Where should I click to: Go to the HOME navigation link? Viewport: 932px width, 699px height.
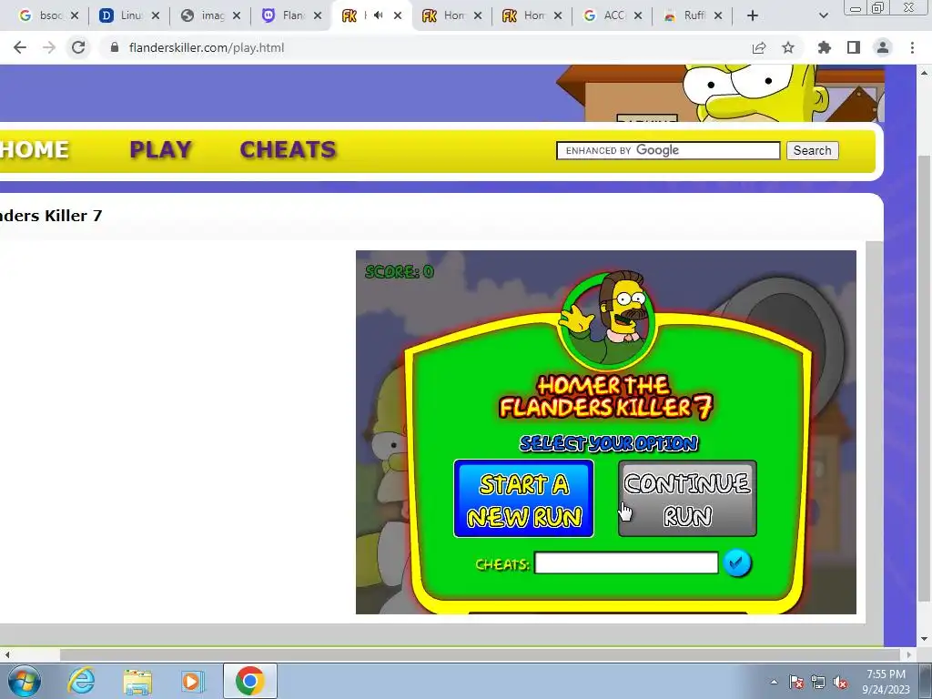pos(35,150)
